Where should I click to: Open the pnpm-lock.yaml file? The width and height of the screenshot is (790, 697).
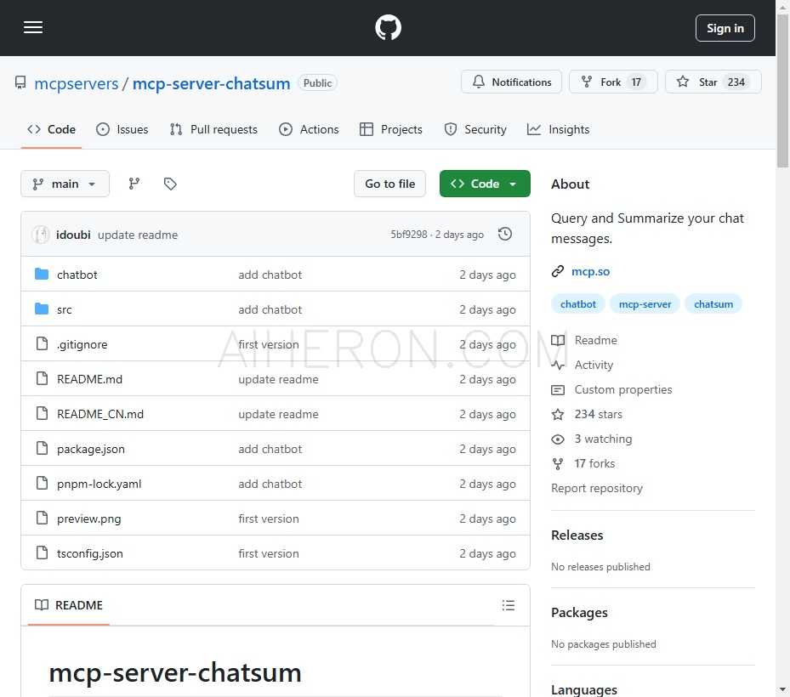pos(99,484)
